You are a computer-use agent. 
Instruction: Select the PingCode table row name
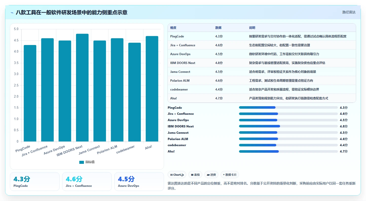tap(177, 36)
